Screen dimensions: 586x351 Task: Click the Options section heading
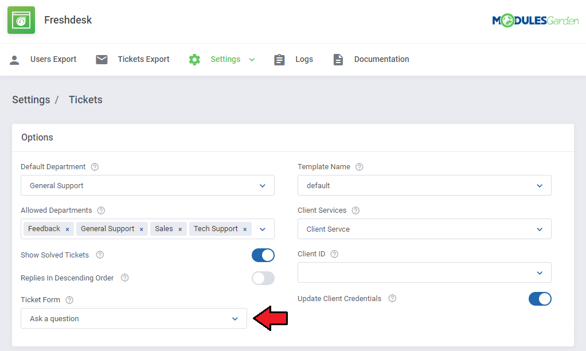(x=37, y=138)
